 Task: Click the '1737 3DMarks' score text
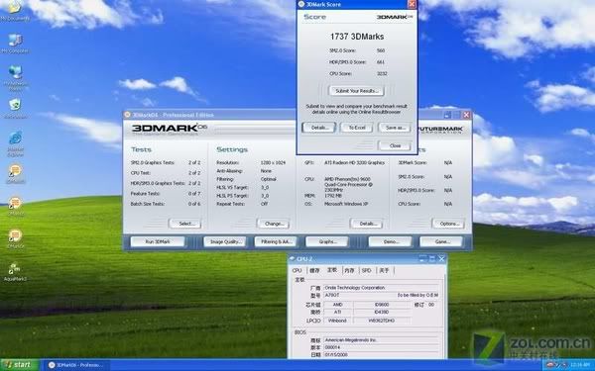tap(357, 37)
